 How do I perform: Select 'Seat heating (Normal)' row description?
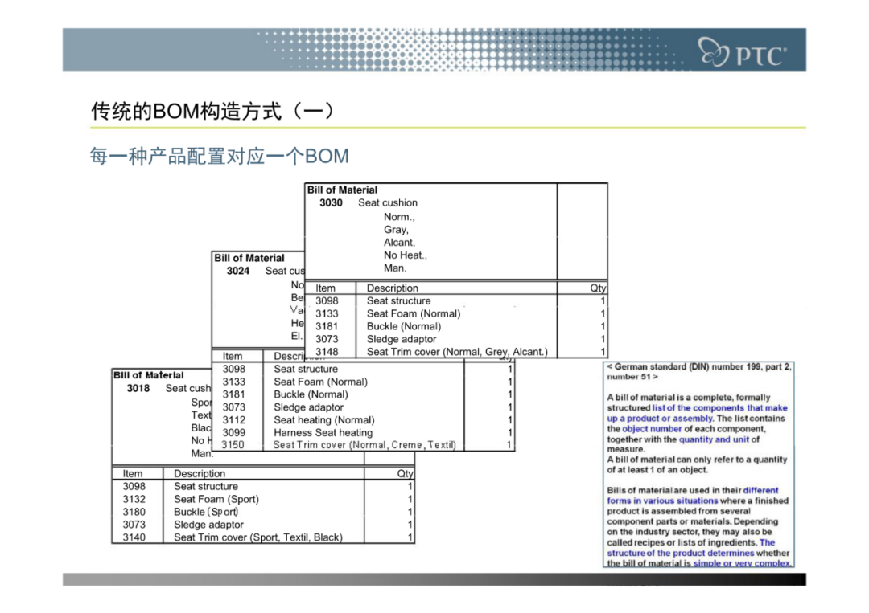click(x=324, y=419)
